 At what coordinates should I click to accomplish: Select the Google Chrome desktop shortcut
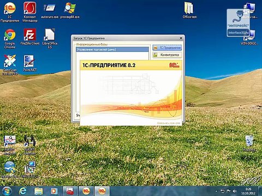click(10, 39)
